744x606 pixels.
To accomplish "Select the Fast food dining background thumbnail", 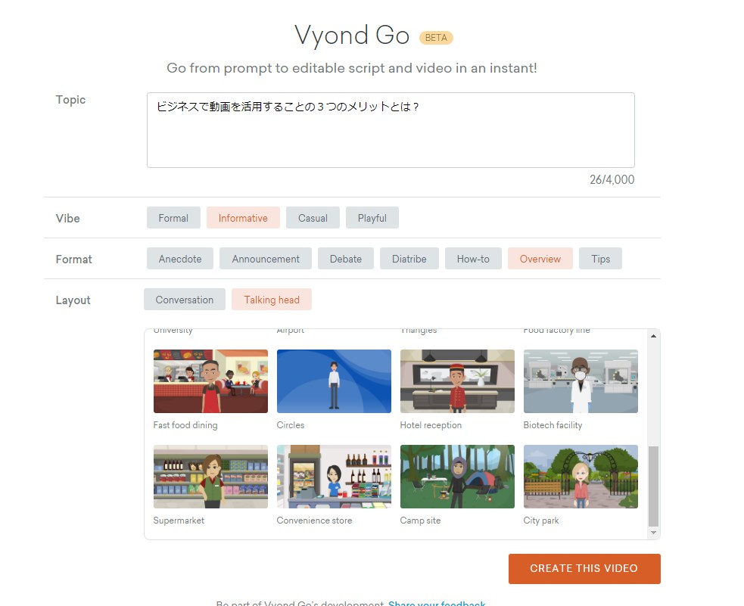I will (x=210, y=381).
